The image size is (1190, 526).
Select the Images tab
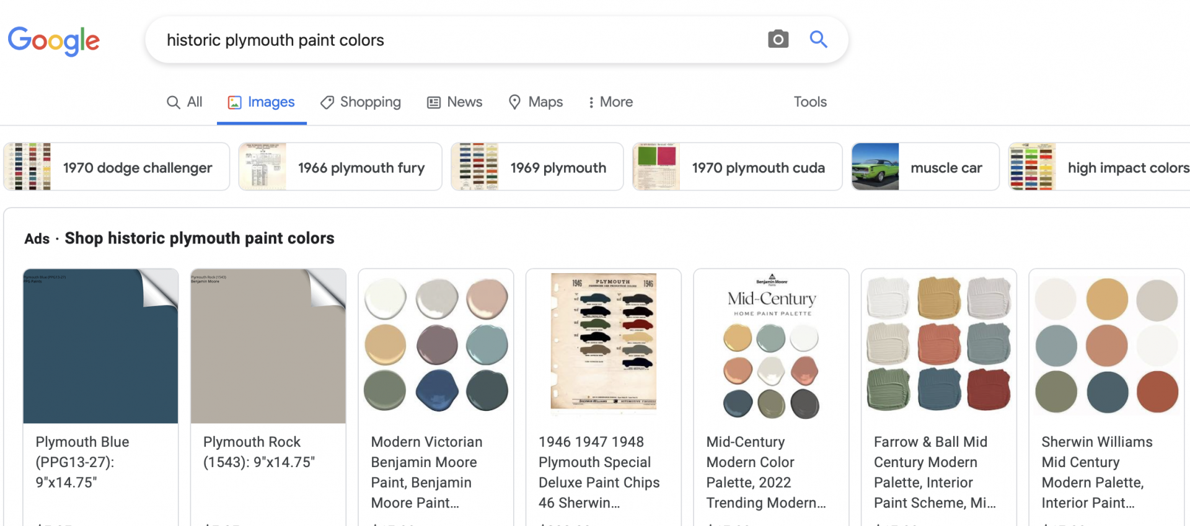262,102
